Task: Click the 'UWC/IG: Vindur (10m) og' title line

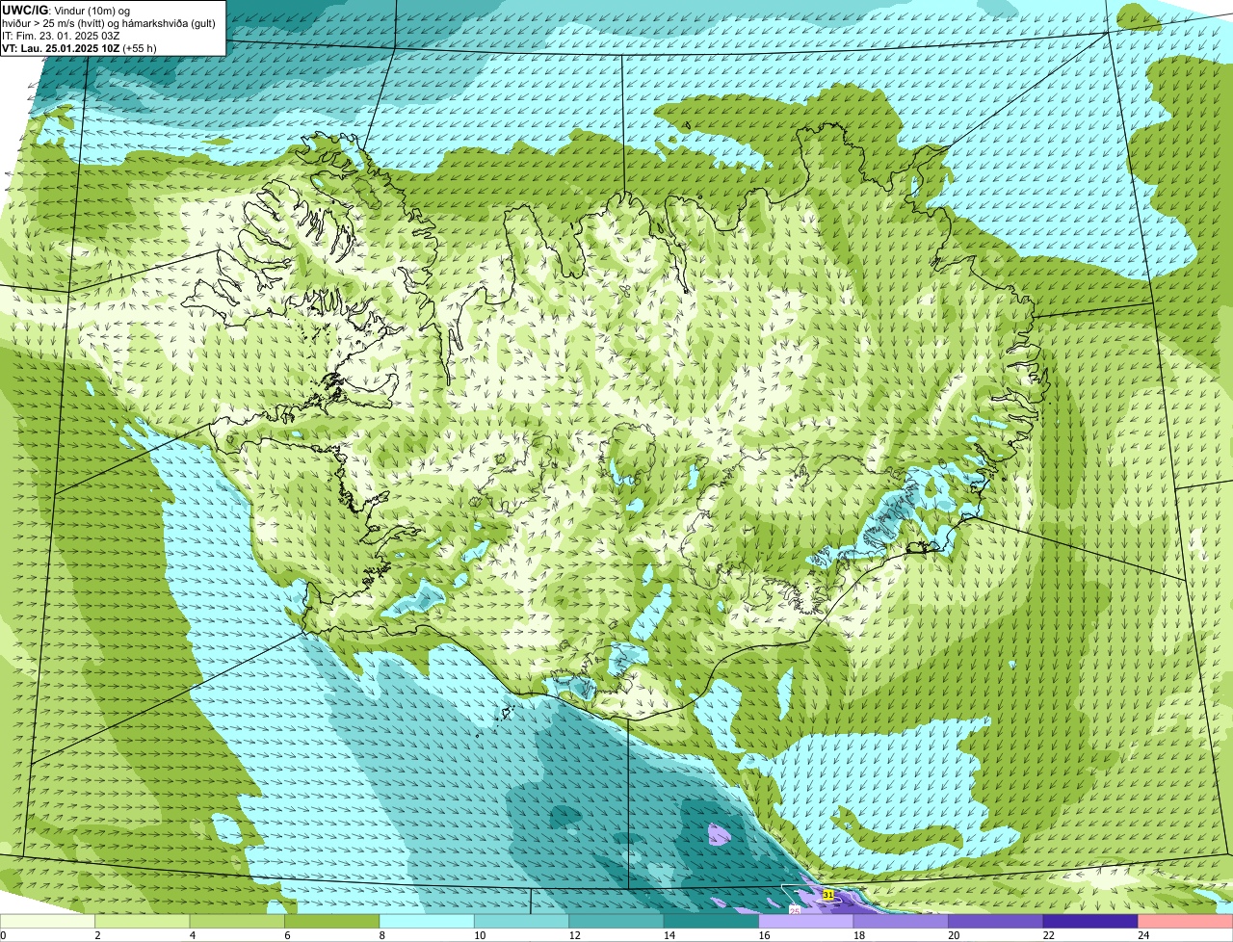Action: coord(66,10)
